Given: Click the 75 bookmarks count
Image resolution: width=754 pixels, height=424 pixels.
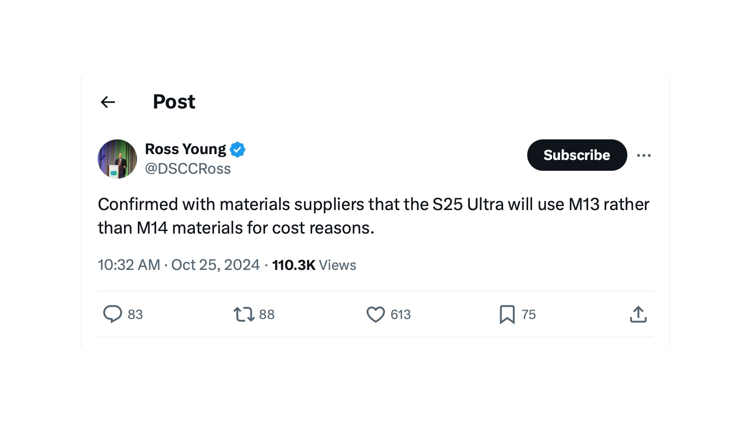Looking at the screenshot, I should pos(529,315).
